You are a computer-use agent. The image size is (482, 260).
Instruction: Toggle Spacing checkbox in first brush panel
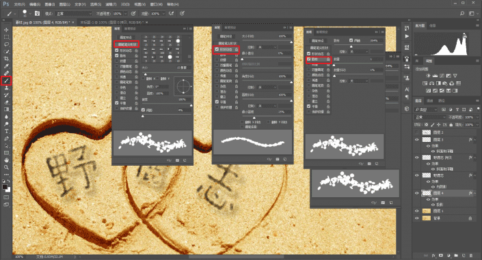coord(144,110)
